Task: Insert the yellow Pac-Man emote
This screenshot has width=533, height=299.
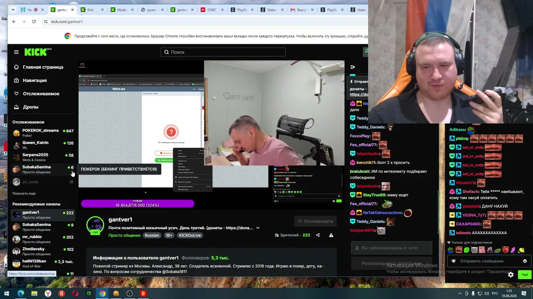Action: pos(521,250)
